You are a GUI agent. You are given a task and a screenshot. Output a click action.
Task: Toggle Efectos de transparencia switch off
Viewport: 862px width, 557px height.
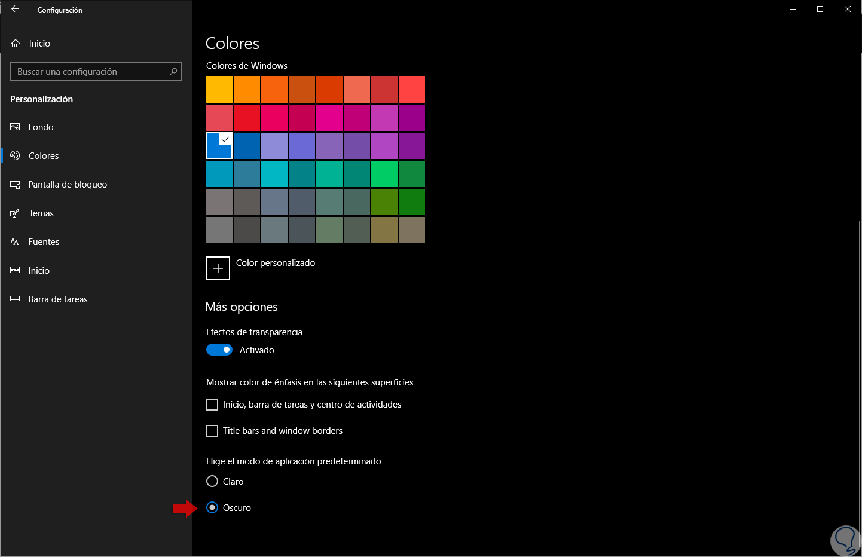pyautogui.click(x=219, y=350)
